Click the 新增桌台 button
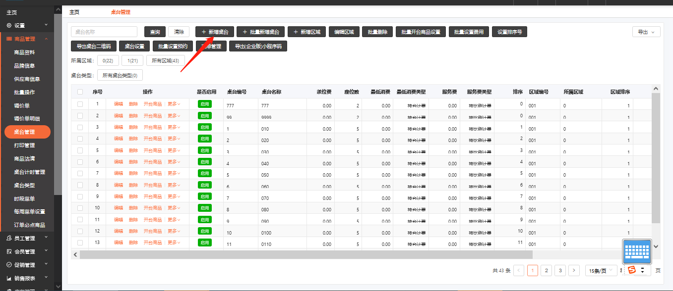Viewport: 673px width, 291px height. (215, 32)
